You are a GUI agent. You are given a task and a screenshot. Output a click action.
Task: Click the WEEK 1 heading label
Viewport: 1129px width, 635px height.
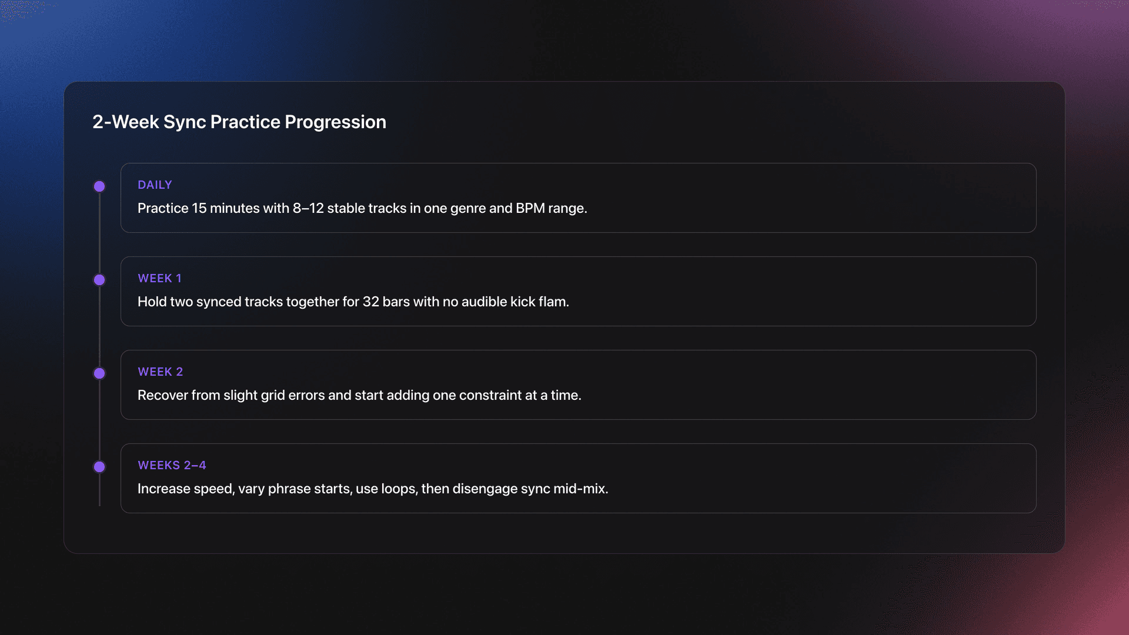click(x=159, y=278)
